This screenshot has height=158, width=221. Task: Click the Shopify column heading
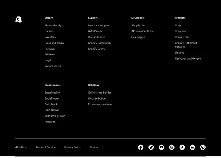[49, 18]
